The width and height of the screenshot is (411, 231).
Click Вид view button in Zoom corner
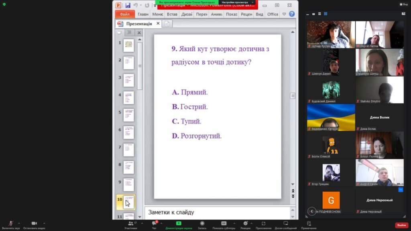[404, 4]
